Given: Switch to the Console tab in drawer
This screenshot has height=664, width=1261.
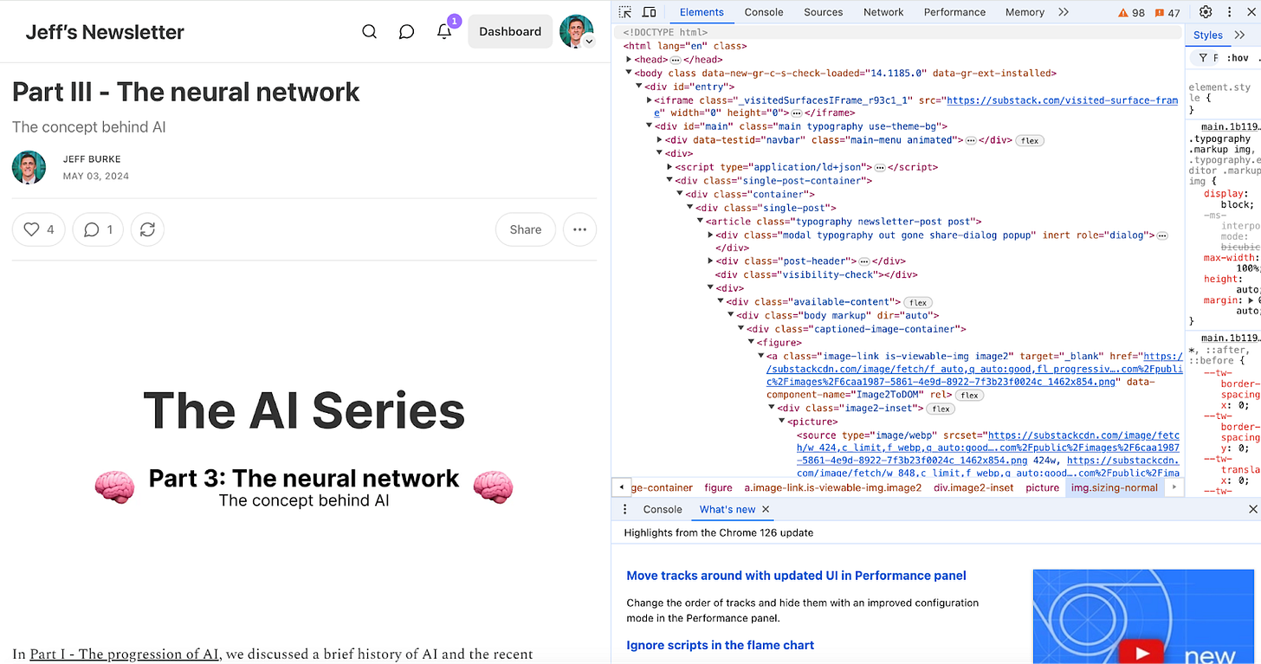Looking at the screenshot, I should point(663,509).
